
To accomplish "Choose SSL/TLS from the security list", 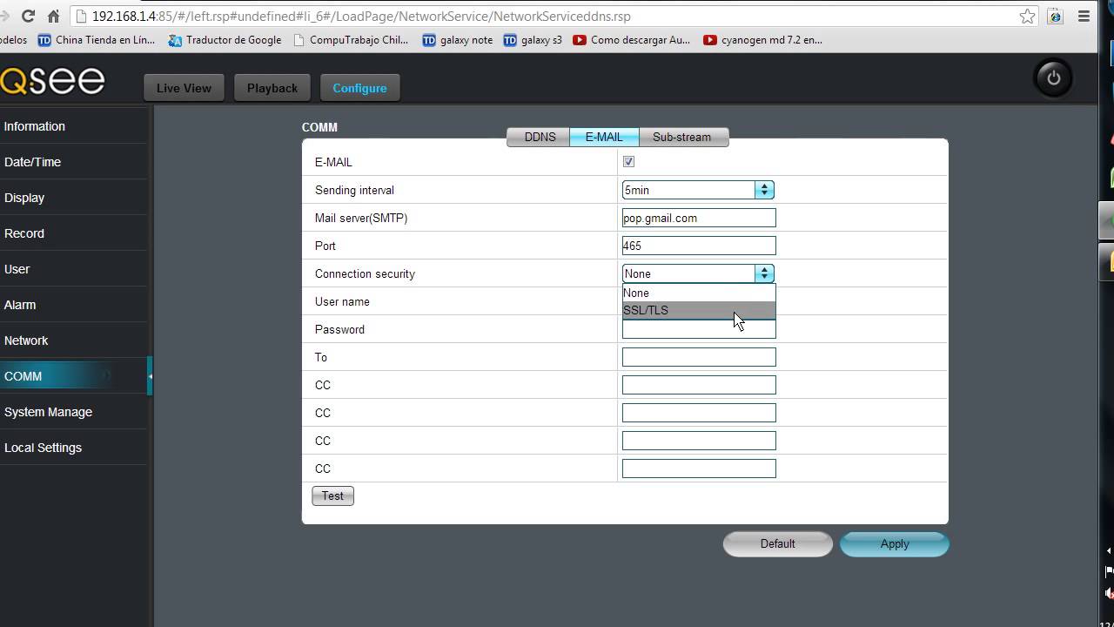I will tap(699, 310).
